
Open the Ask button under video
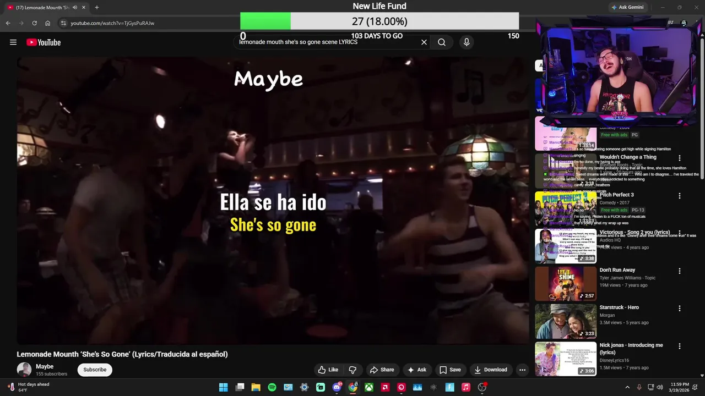[416, 370]
